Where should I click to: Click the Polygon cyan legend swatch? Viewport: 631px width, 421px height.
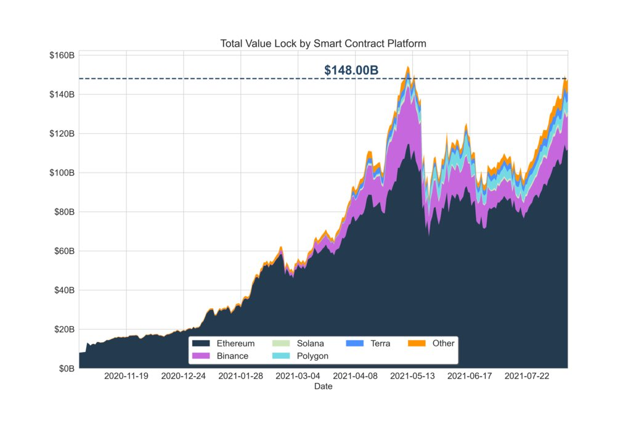click(x=281, y=356)
